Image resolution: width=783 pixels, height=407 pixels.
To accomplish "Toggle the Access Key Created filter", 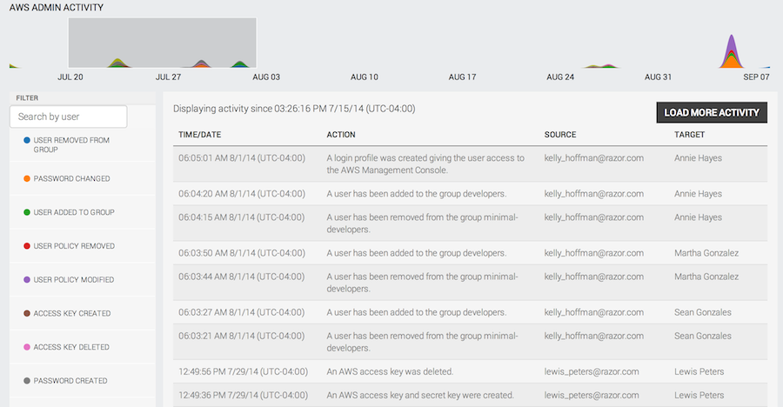I will [71, 313].
